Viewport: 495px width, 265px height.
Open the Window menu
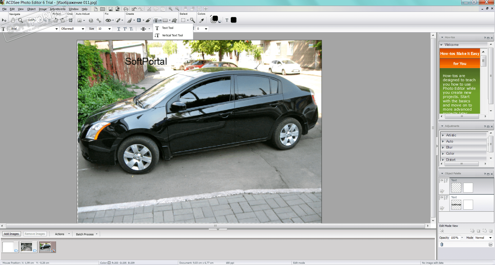[x=74, y=9]
